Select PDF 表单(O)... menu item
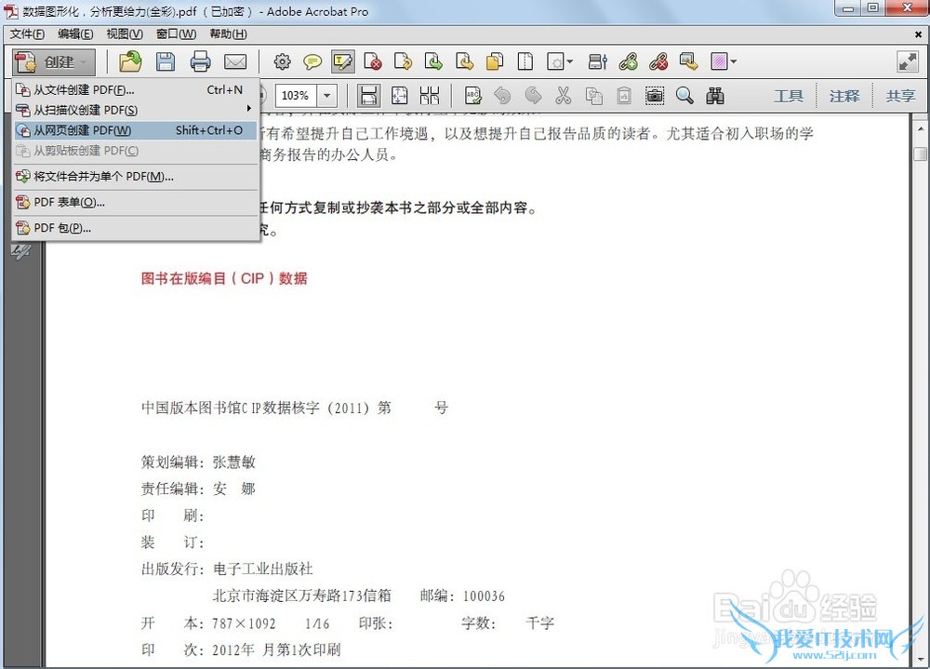Viewport: 930px width, 669px height. tap(135, 203)
